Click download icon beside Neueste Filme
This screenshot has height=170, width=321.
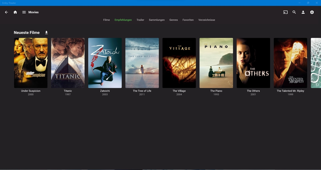(x=46, y=33)
